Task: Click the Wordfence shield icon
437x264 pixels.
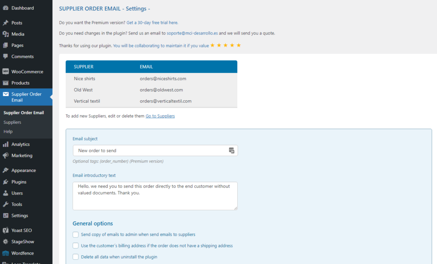Action: coord(6,253)
